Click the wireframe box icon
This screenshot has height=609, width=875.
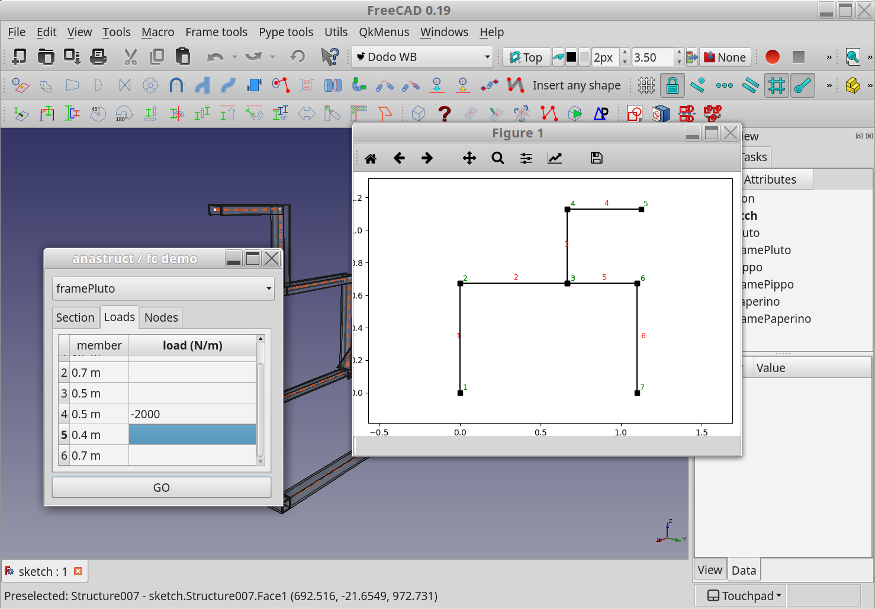pyautogui.click(x=419, y=113)
